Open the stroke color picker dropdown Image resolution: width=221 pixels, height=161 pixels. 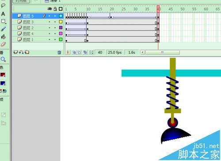coord(3,75)
